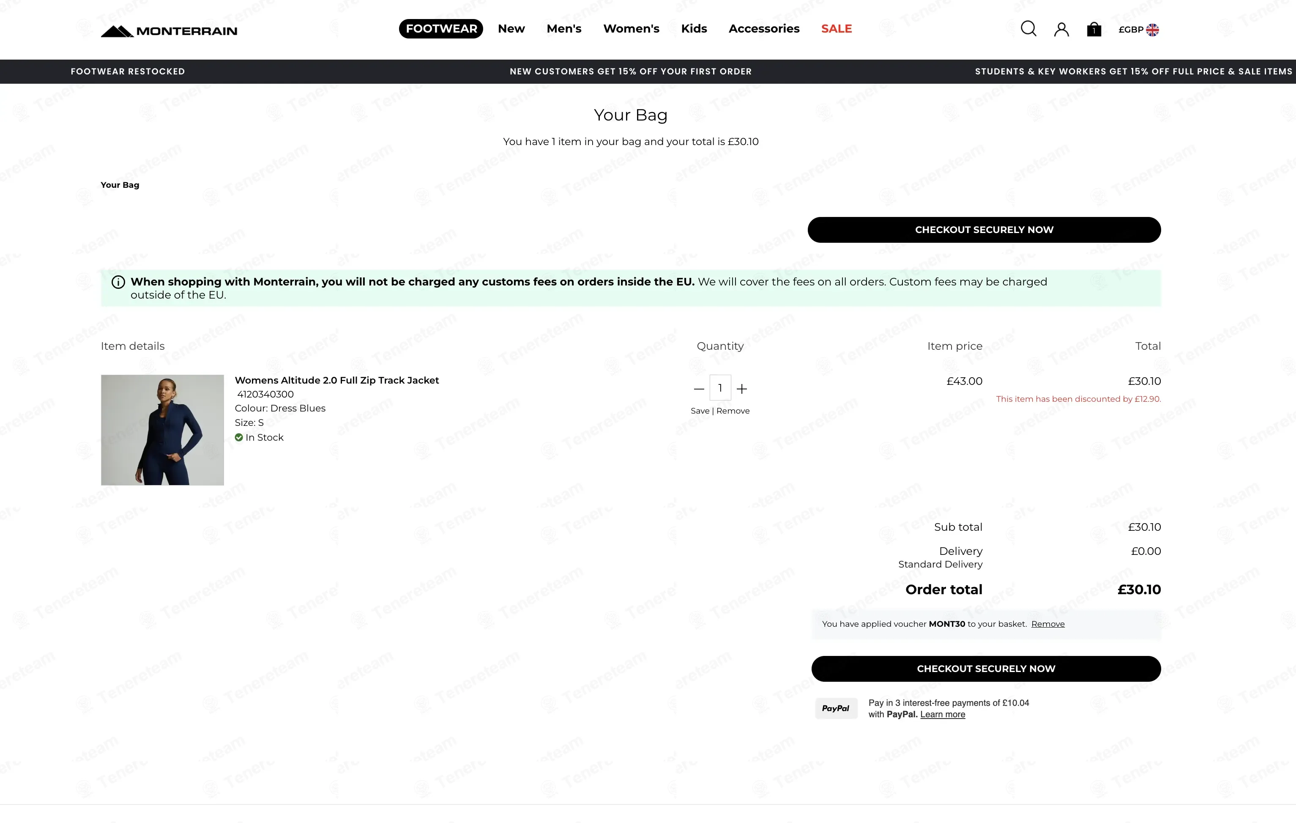
Task: Open the New menu item
Action: tap(511, 28)
